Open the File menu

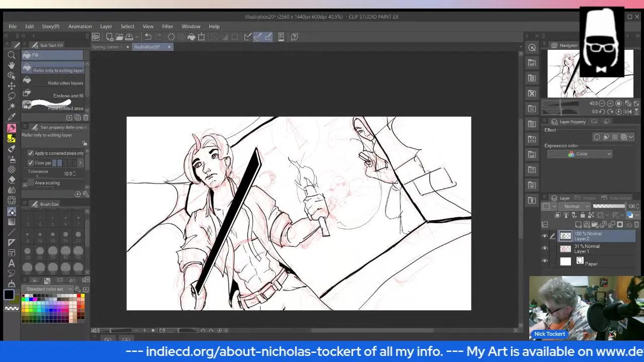(x=13, y=26)
